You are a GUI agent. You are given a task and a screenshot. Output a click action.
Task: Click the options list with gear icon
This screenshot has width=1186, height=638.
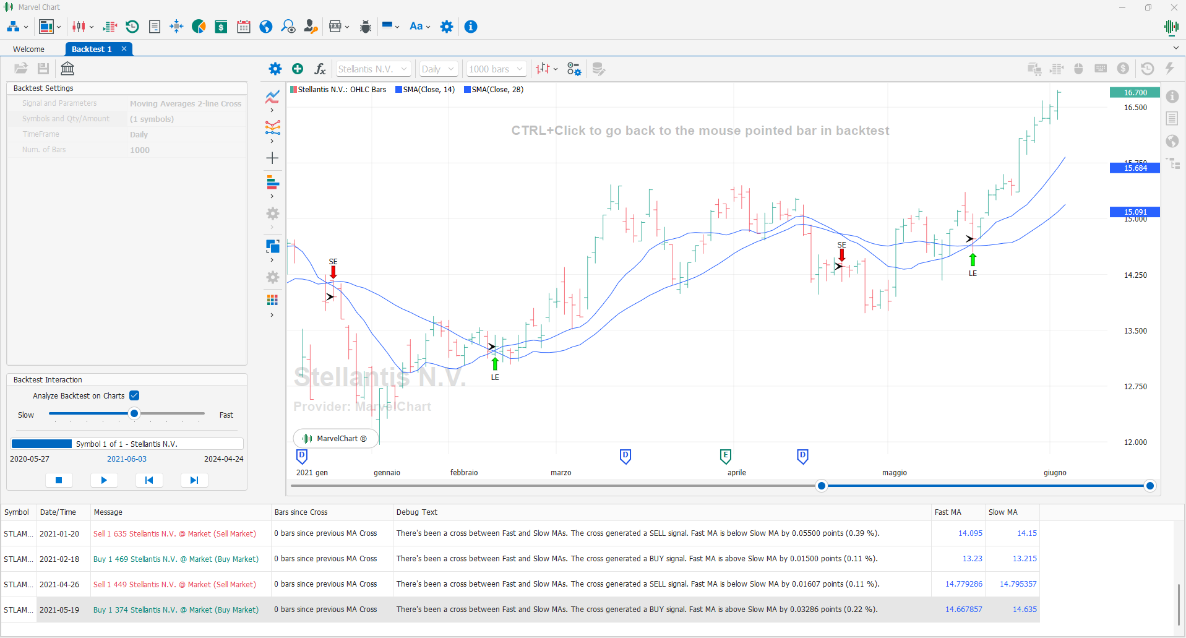click(x=574, y=69)
